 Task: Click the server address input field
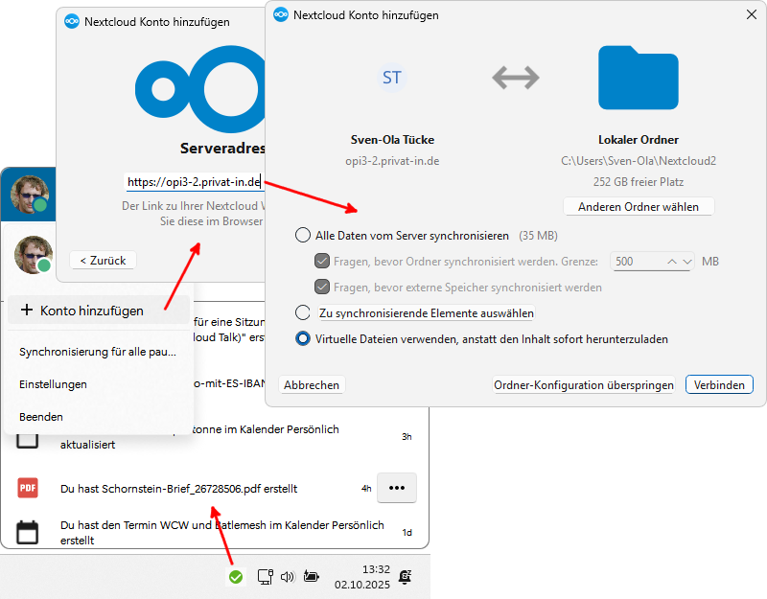192,181
